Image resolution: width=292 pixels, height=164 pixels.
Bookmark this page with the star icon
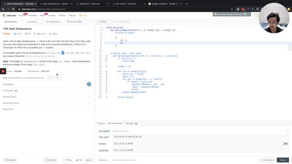pos(232,9)
